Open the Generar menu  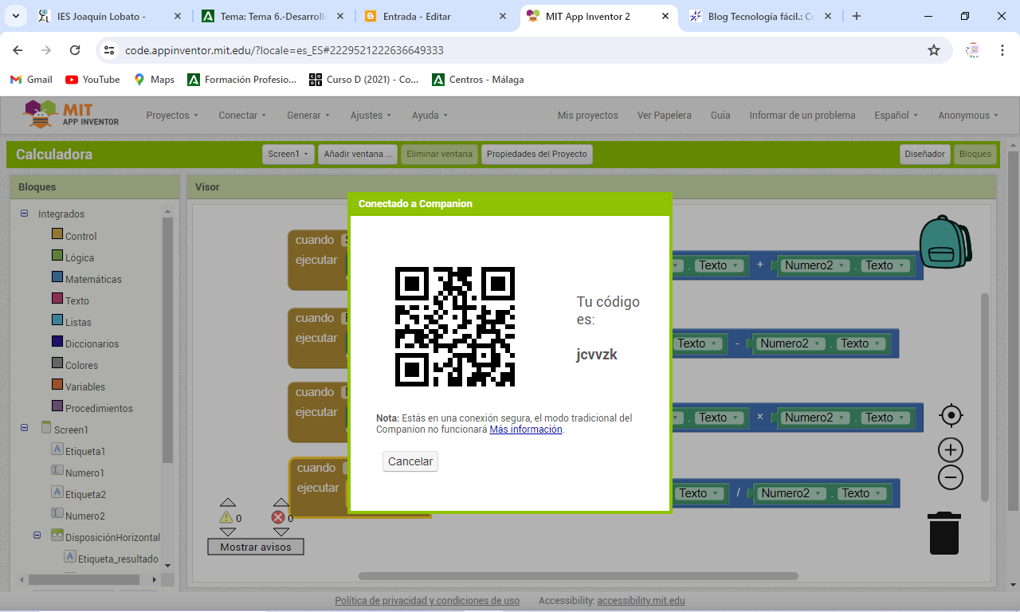[308, 115]
